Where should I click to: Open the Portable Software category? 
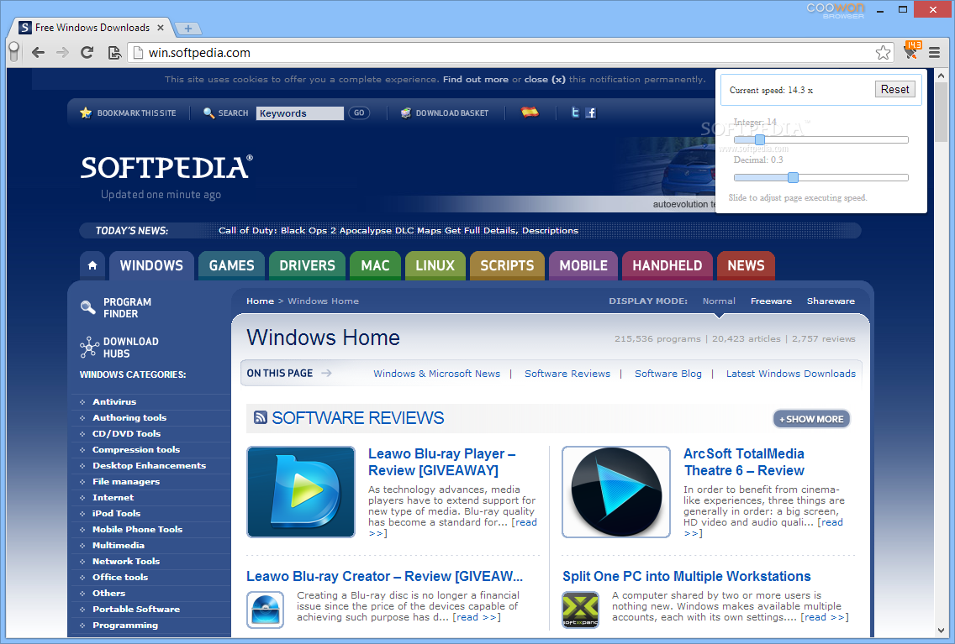(136, 610)
